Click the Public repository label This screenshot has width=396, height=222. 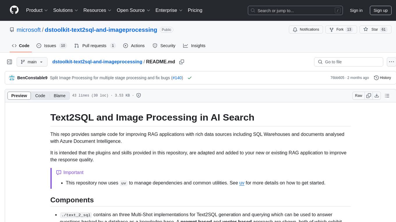point(167,30)
